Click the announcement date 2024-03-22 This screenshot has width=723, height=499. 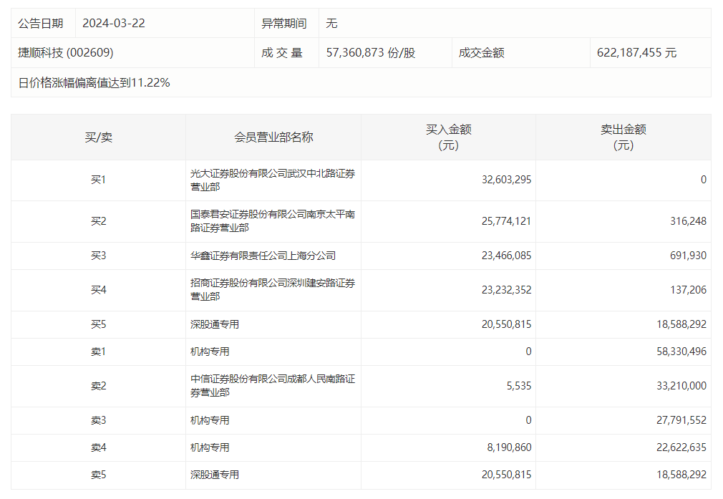114,23
